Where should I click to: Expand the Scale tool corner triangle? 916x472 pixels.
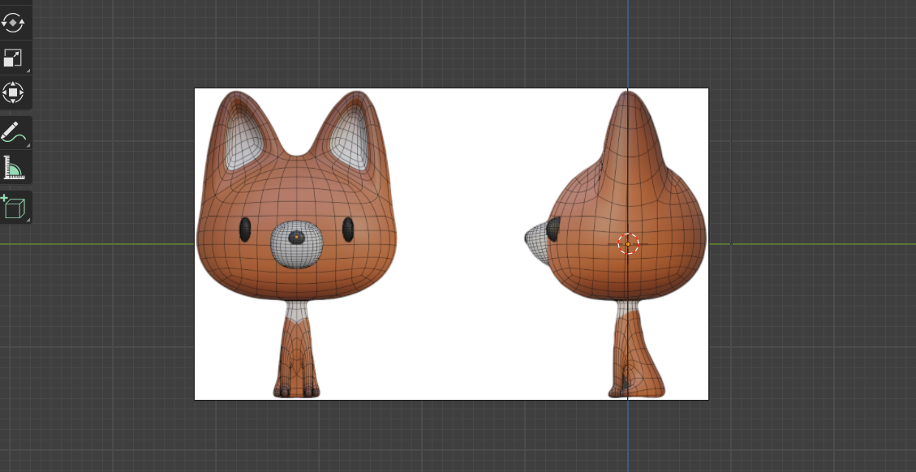tap(28, 71)
